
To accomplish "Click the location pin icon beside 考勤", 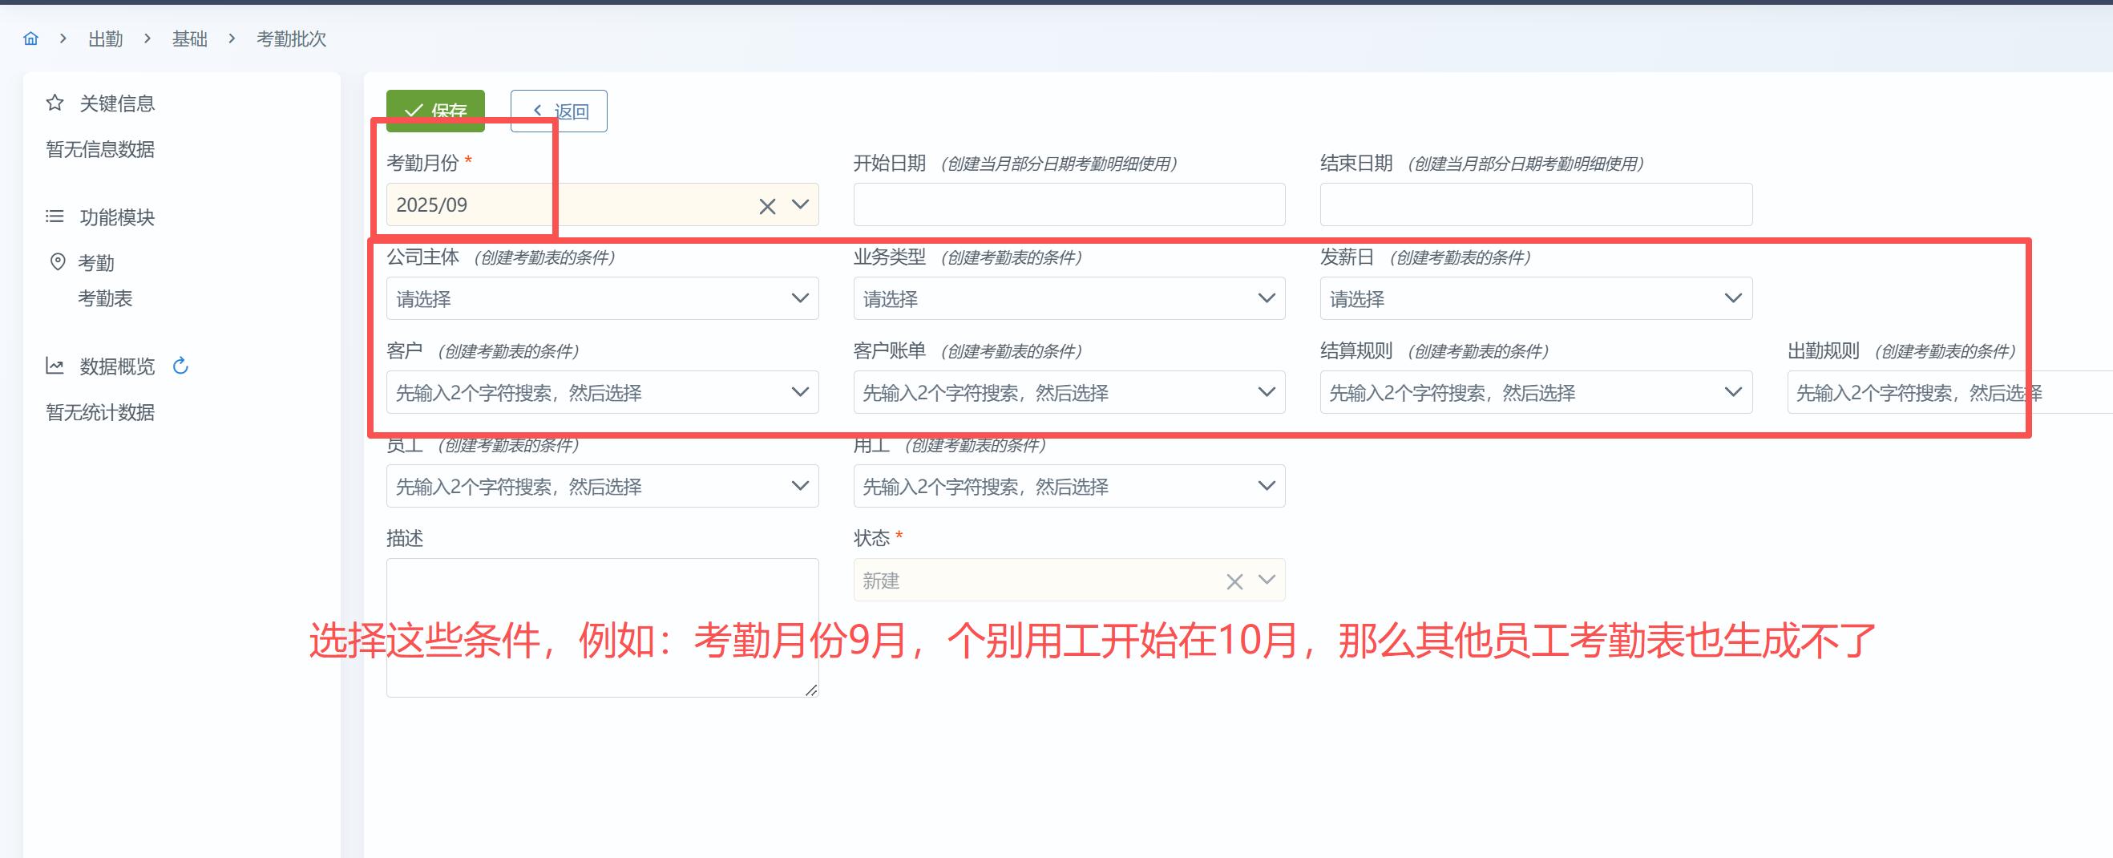I will pyautogui.click(x=58, y=262).
